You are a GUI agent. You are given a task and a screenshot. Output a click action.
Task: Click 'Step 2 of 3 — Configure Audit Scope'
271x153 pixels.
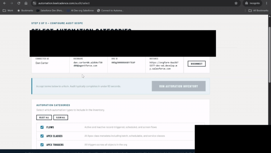57,23
